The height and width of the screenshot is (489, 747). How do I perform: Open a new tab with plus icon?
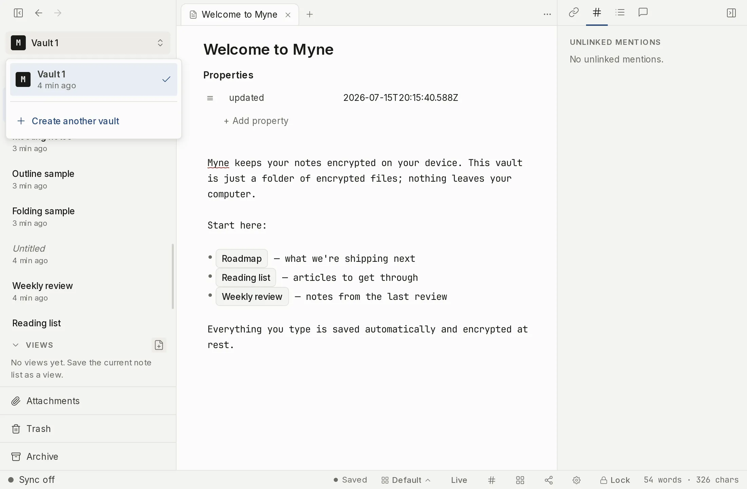[x=310, y=14]
